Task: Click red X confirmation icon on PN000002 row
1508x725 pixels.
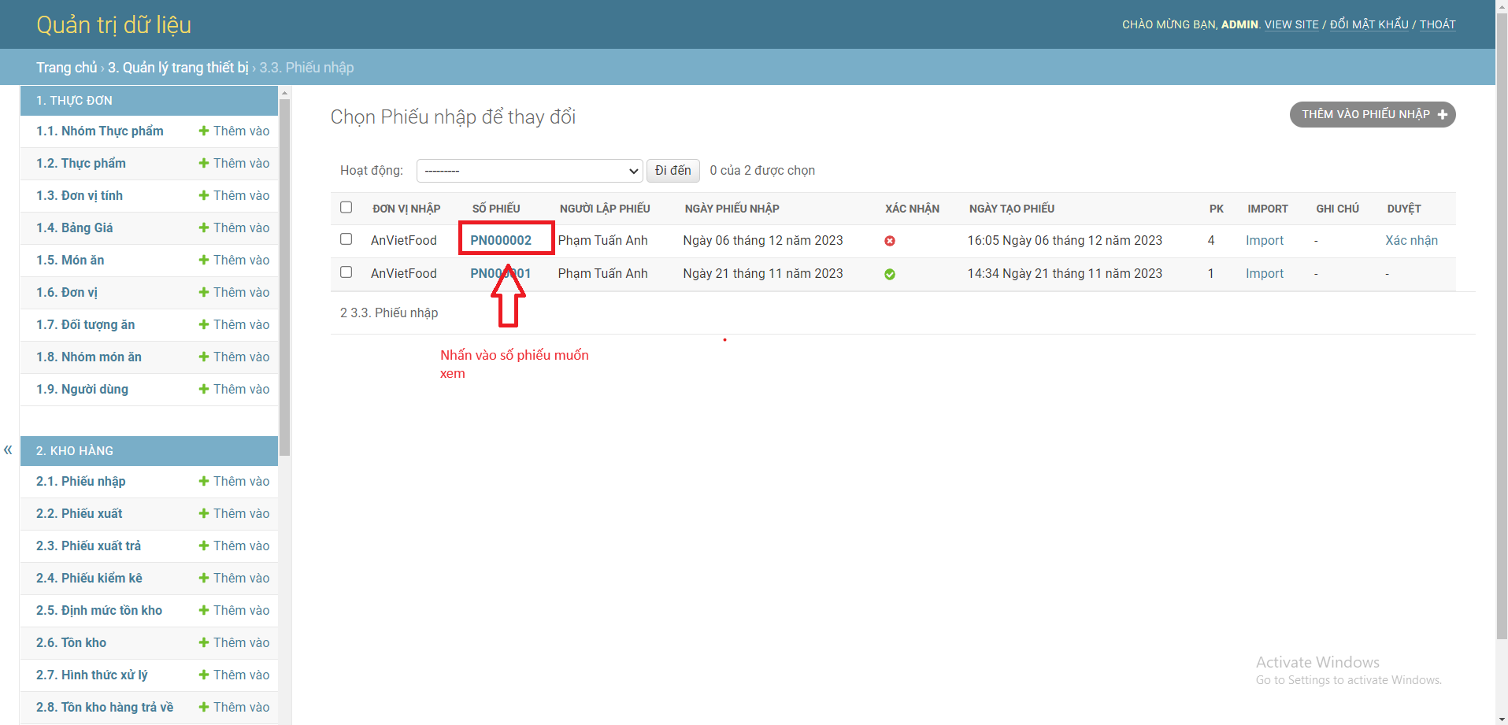Action: 890,241
